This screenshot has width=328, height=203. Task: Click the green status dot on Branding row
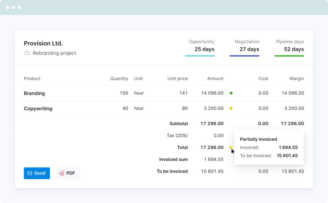click(231, 93)
